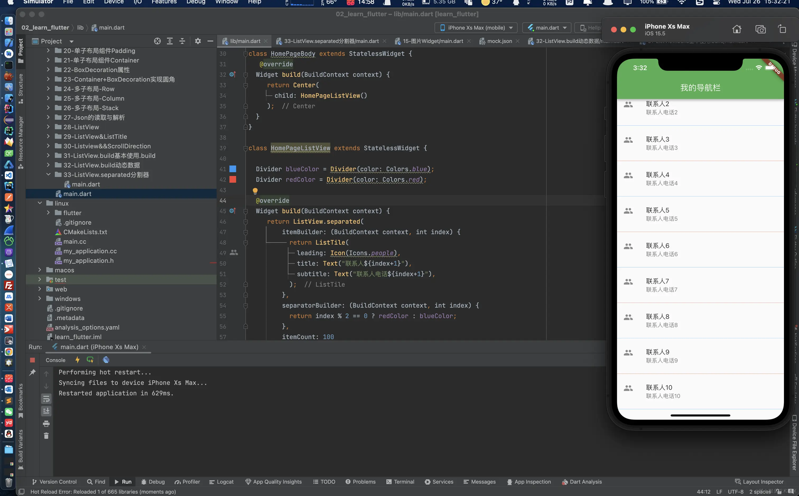Open Logcat tool window
The height and width of the screenshot is (496, 799).
coord(221,481)
